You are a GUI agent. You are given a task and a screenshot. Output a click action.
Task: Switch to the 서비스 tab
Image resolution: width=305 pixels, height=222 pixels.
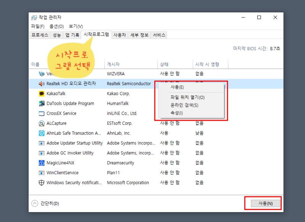(x=159, y=35)
